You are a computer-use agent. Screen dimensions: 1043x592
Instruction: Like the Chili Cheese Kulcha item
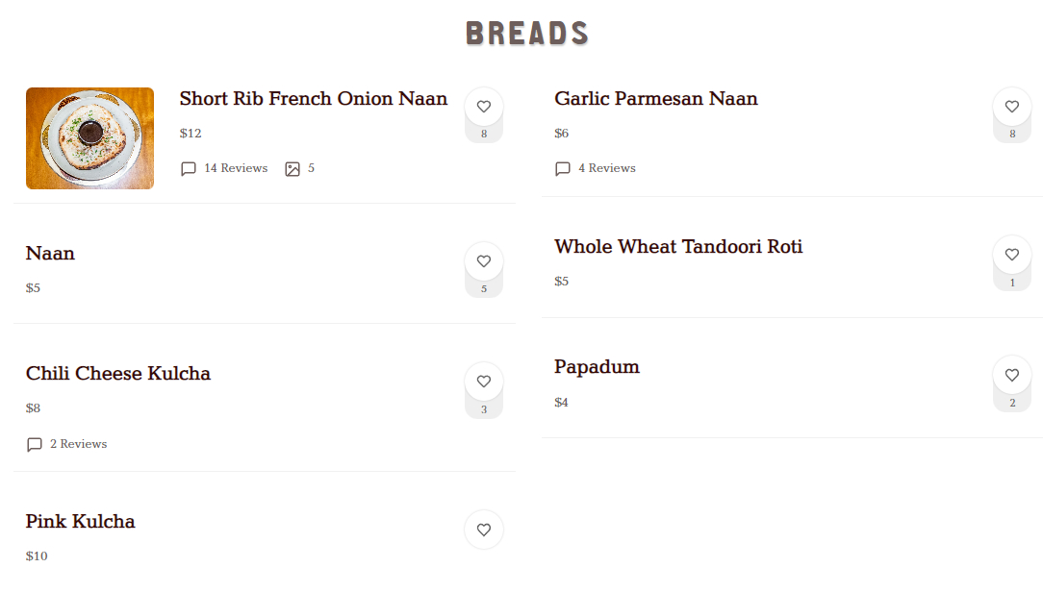pos(484,382)
